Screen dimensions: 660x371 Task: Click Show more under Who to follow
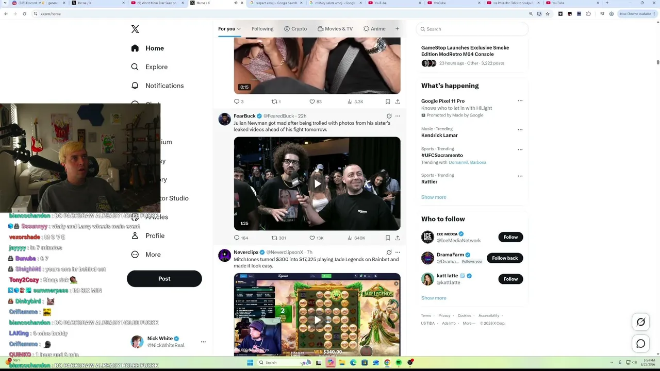click(x=434, y=298)
